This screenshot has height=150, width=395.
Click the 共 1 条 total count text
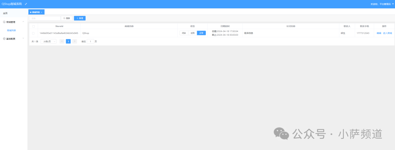point(35,42)
